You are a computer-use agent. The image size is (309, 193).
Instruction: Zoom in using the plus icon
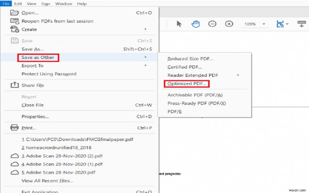(x=229, y=24)
